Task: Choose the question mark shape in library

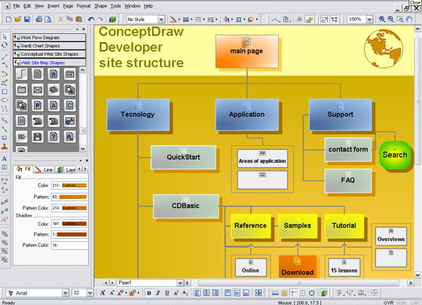Action: coord(54,137)
